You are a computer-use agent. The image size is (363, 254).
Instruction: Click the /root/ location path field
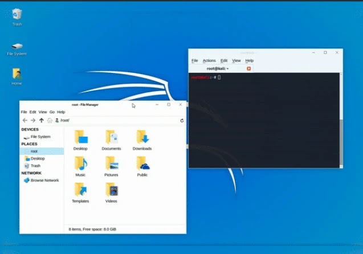117,120
